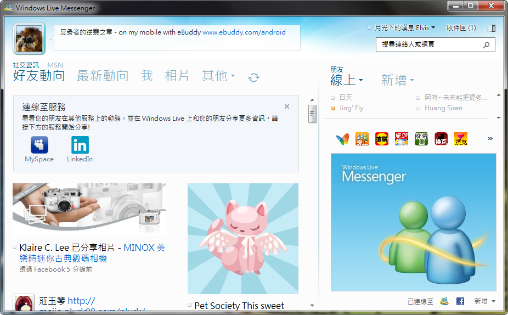Viewport: 508px width, 315px height.
Task: Open the MSN butterfly app icon
Action: coord(342,139)
